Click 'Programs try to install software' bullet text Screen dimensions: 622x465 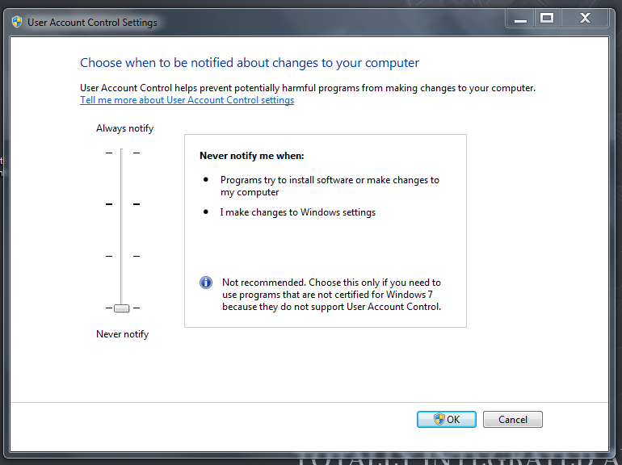(330, 186)
